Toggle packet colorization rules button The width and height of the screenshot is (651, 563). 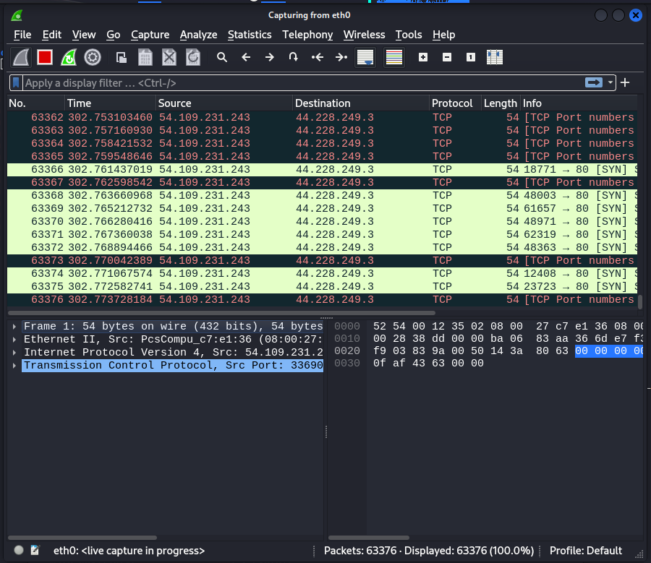(394, 57)
